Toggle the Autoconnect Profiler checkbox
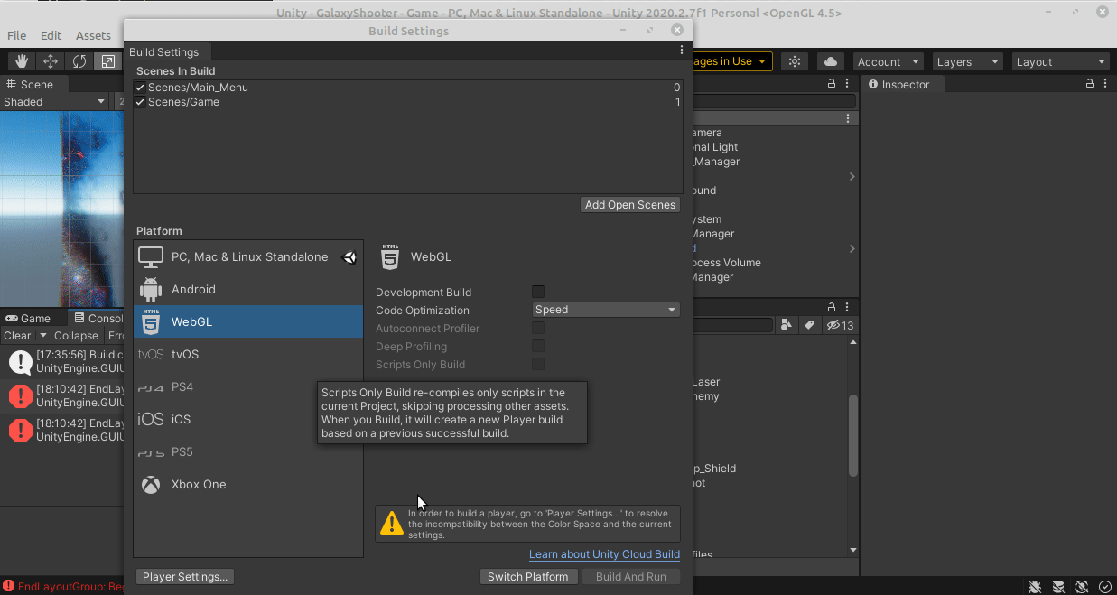The image size is (1117, 595). 538,328
